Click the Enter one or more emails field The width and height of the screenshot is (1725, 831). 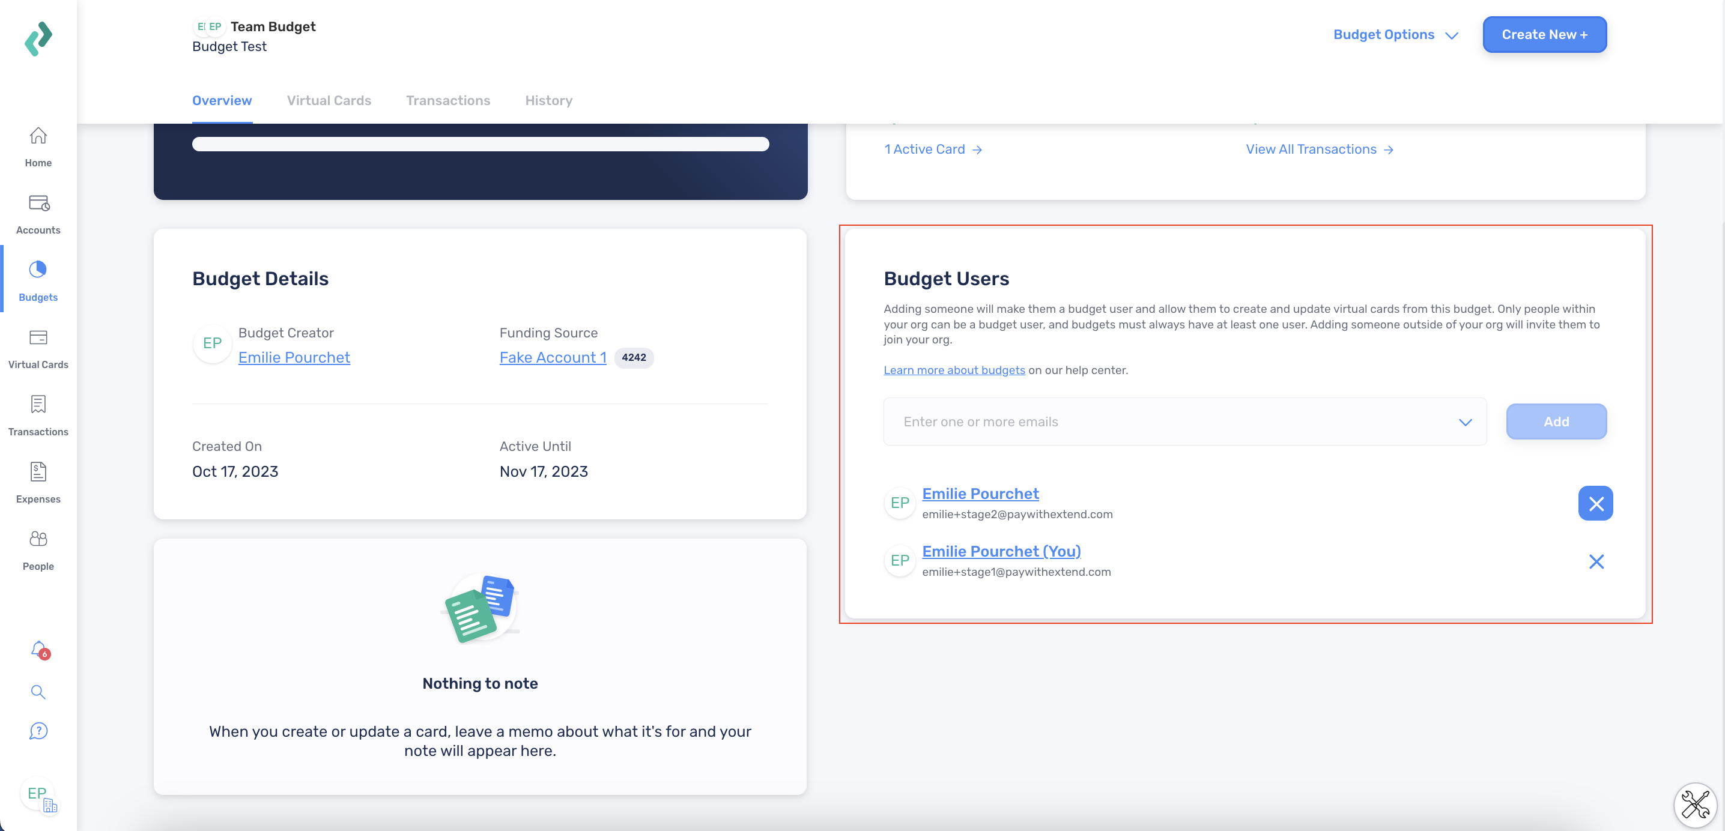tap(1184, 422)
